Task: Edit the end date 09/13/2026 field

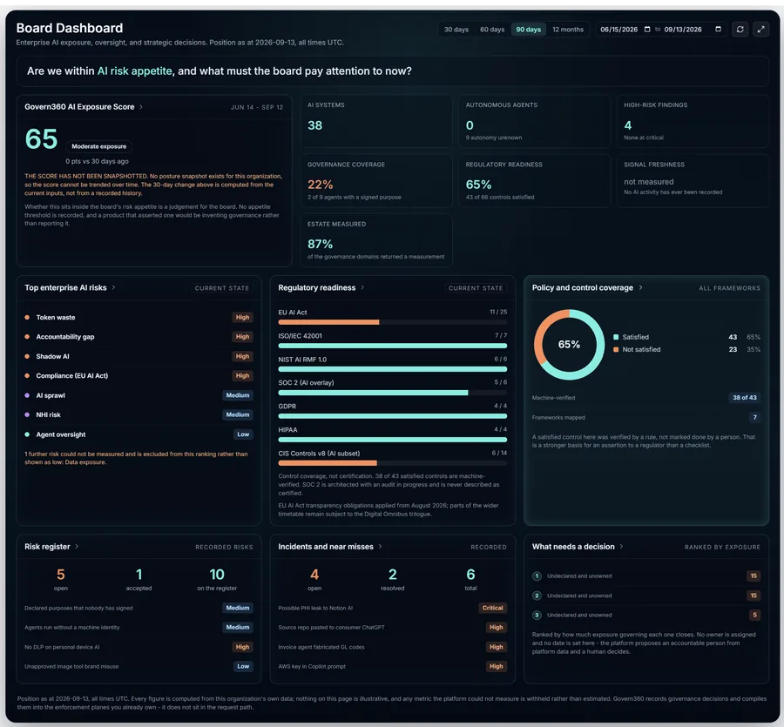Action: [682, 30]
